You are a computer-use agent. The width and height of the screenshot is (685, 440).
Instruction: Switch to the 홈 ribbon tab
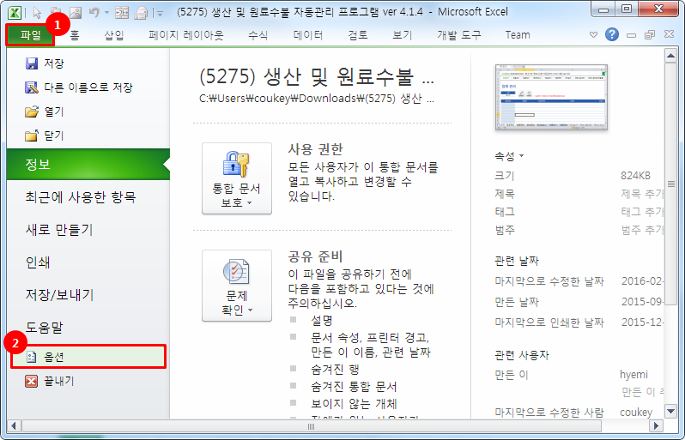click(x=75, y=35)
